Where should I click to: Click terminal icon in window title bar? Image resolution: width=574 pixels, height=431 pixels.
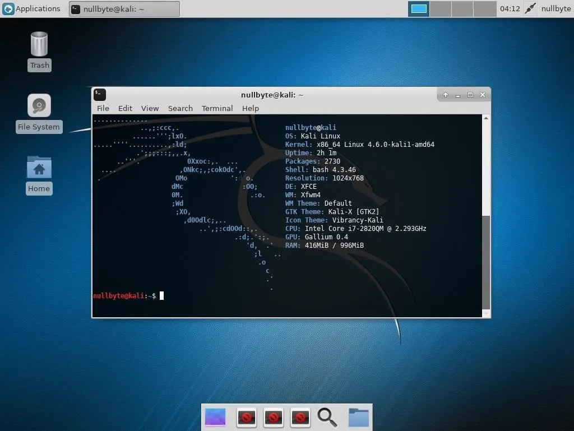pos(100,95)
